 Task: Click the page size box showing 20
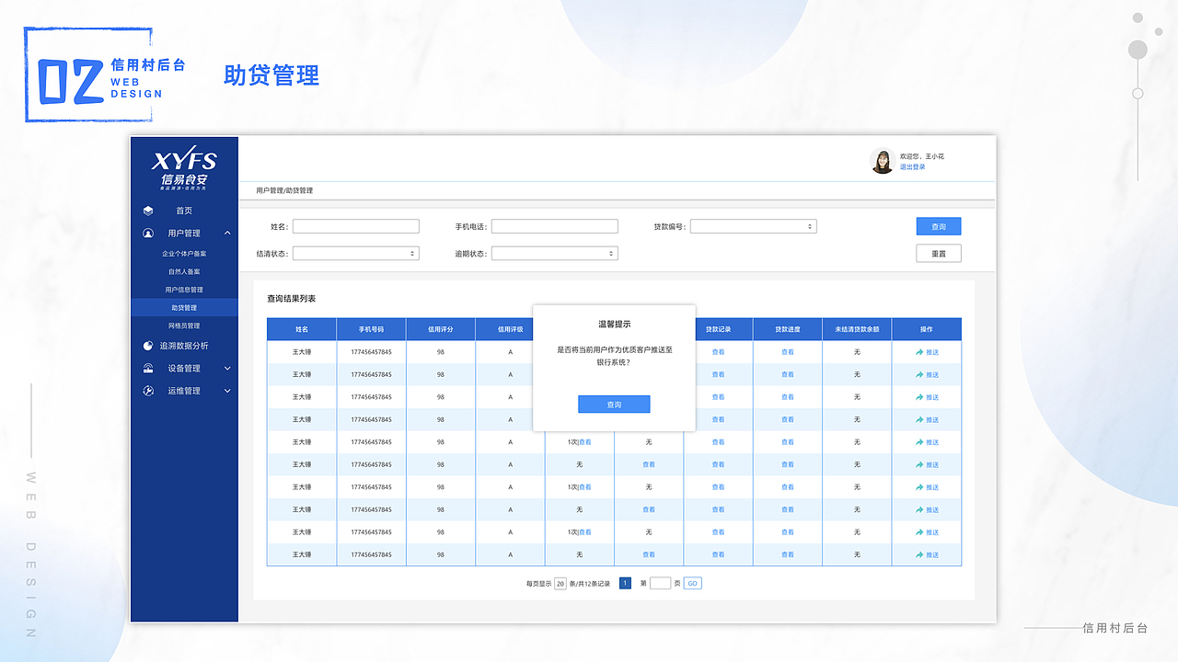pos(560,583)
